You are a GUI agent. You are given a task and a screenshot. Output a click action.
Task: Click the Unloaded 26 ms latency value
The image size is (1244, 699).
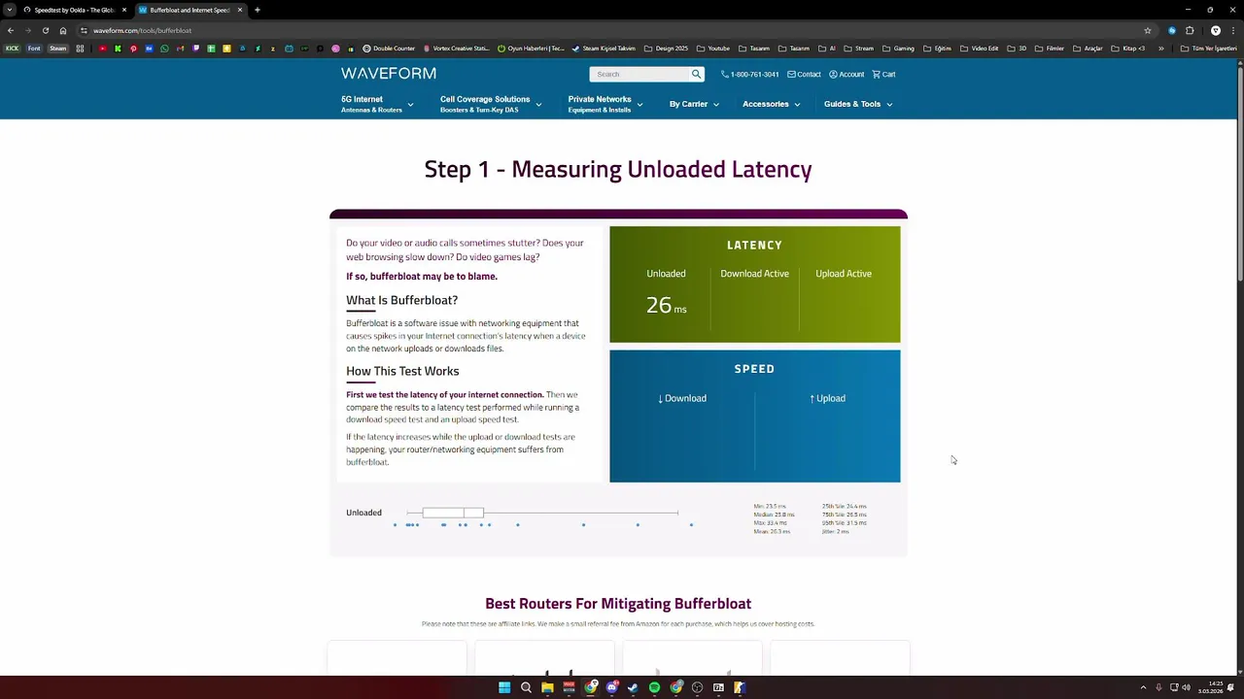[x=666, y=305]
